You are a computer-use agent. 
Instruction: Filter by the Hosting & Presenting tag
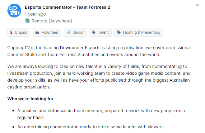pyautogui.click(x=138, y=32)
